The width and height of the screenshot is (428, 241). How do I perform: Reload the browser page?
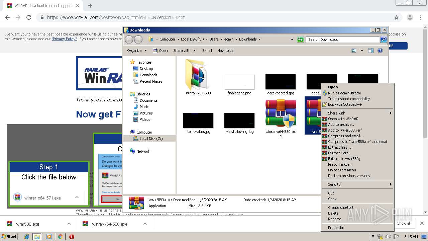coord(29,17)
